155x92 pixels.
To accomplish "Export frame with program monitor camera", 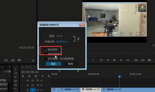I will (149, 60).
